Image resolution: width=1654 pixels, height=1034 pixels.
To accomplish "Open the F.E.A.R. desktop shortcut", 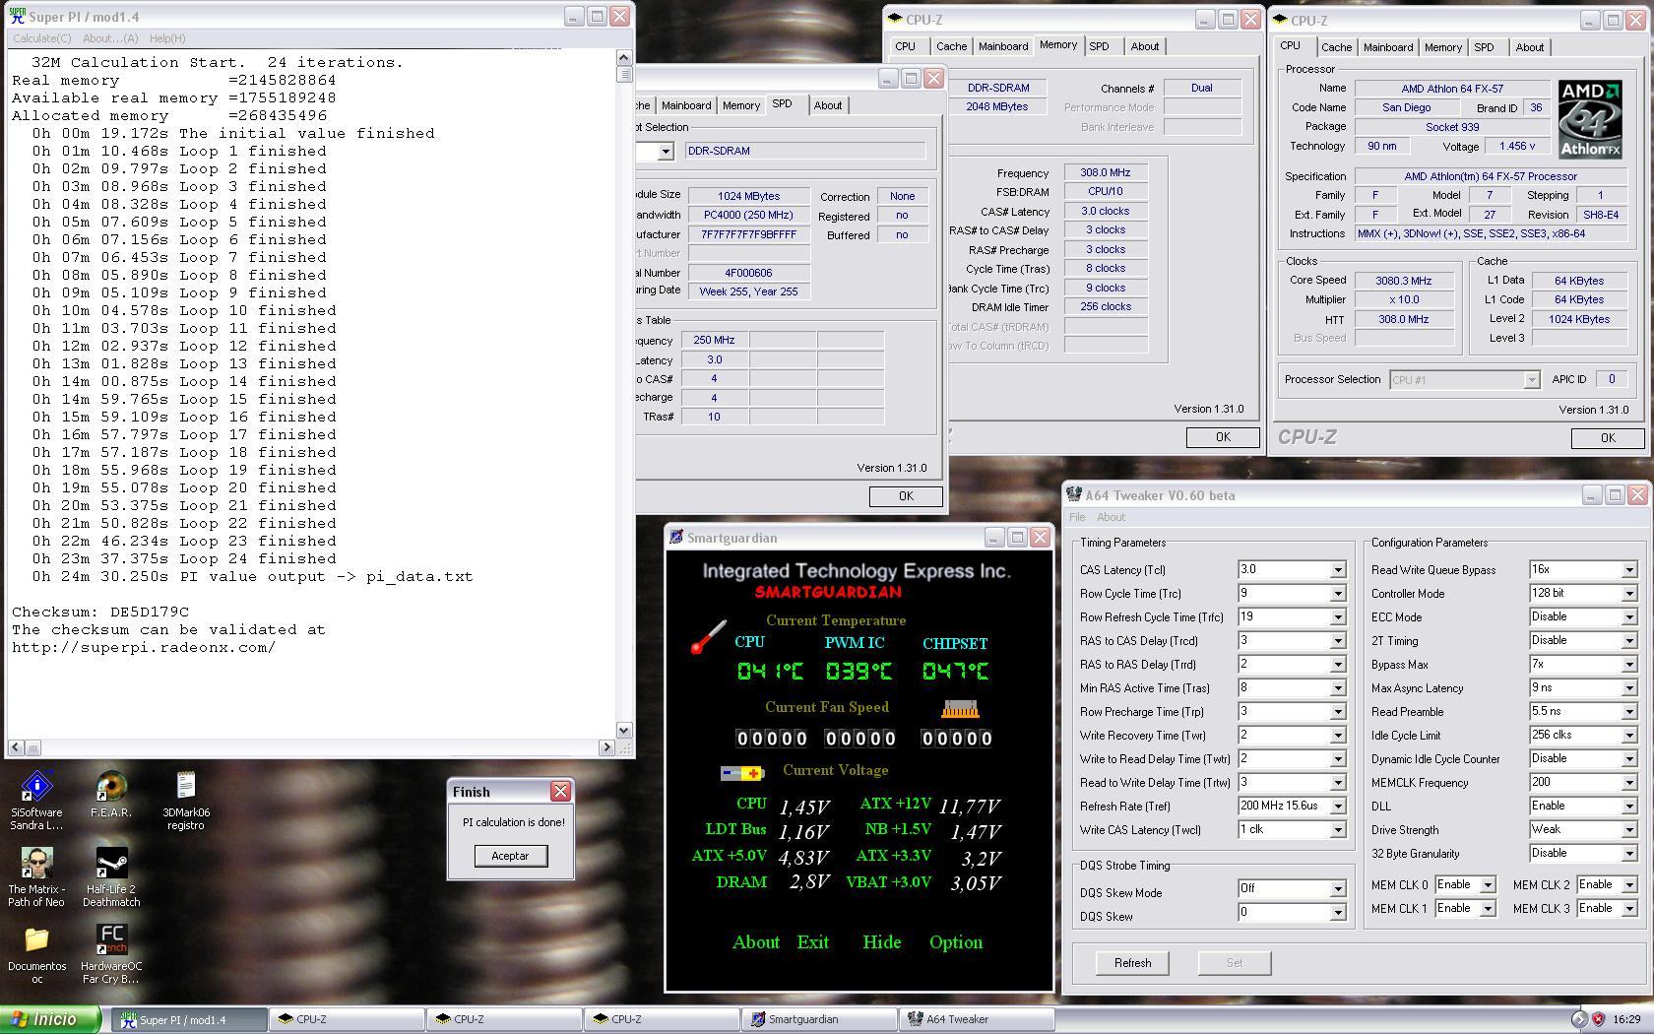I will click(111, 787).
